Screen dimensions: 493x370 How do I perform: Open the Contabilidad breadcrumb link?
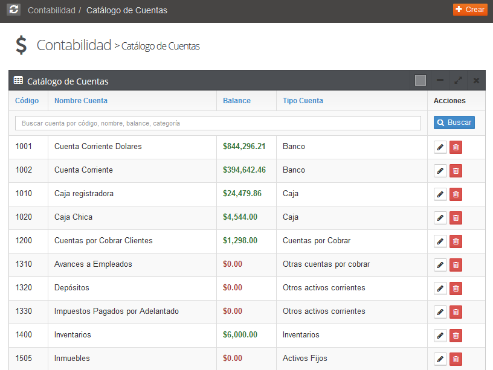pyautogui.click(x=50, y=10)
